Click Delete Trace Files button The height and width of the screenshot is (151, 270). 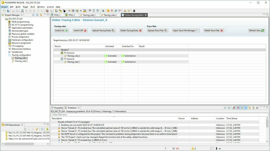[x=214, y=31]
